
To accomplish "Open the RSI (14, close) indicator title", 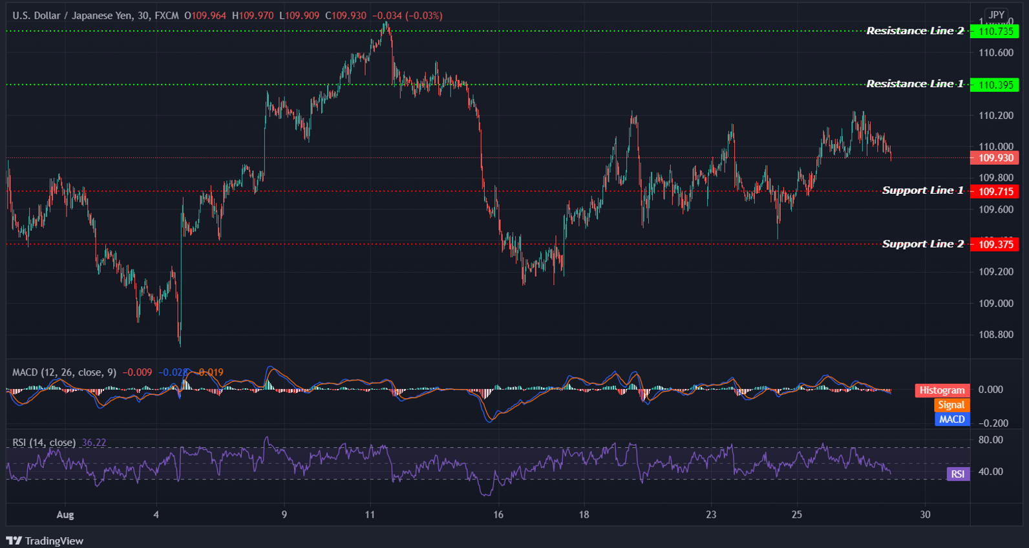I will [x=44, y=443].
